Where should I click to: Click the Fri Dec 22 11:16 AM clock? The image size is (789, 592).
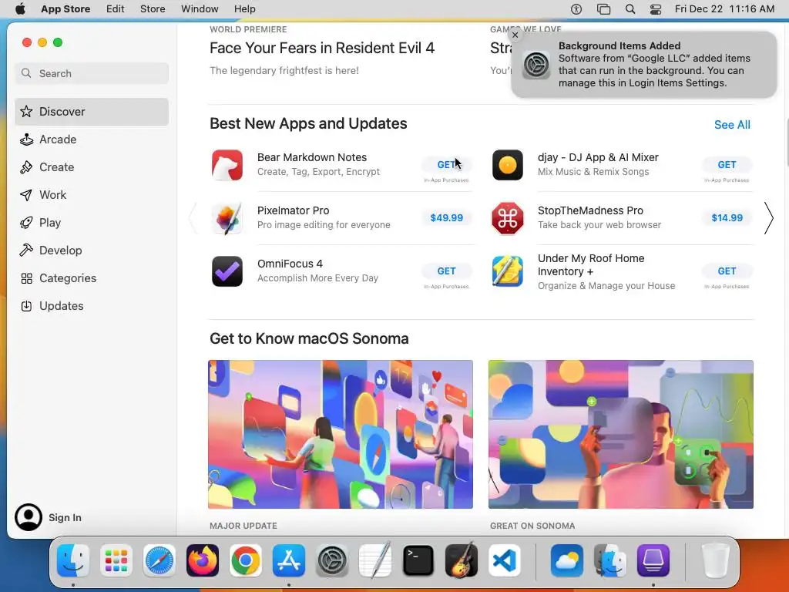click(x=724, y=9)
